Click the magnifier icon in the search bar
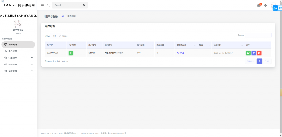 [x=84, y=5]
